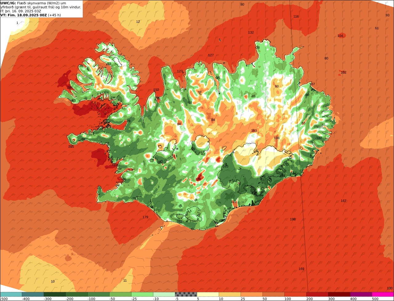394x301 pixels.
Task: Click the flux value 52 in the Westfjords
Action: coord(109,64)
